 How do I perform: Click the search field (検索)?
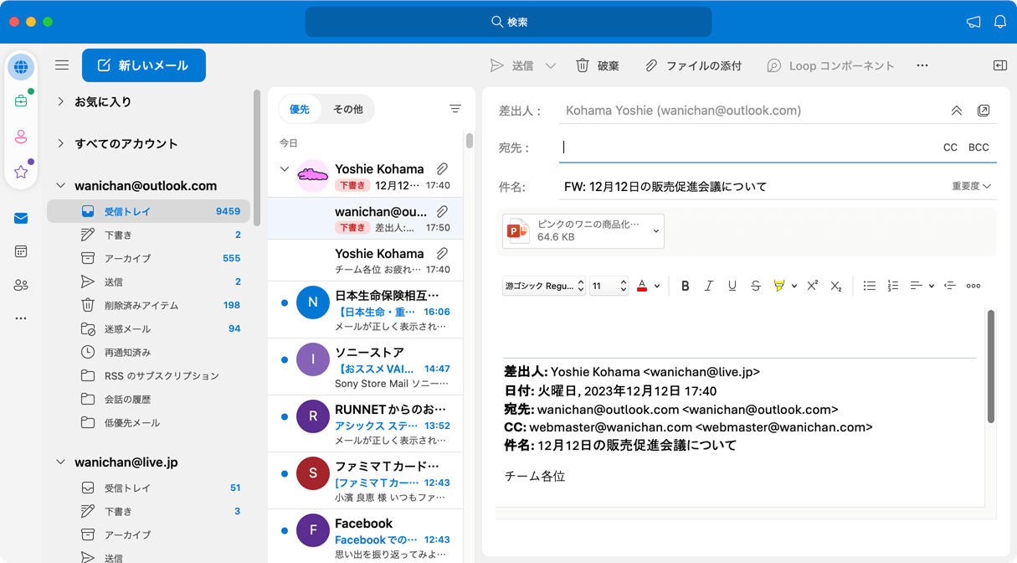pyautogui.click(x=508, y=22)
